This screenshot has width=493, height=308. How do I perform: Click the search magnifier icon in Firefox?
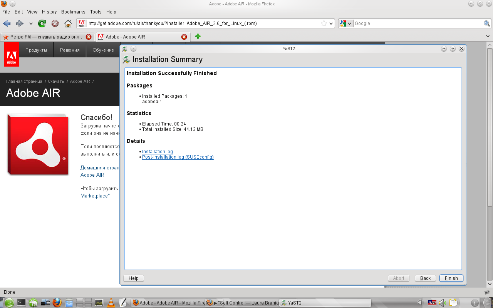click(x=487, y=23)
